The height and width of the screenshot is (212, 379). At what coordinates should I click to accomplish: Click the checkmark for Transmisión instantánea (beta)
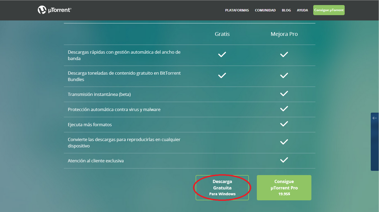click(284, 94)
